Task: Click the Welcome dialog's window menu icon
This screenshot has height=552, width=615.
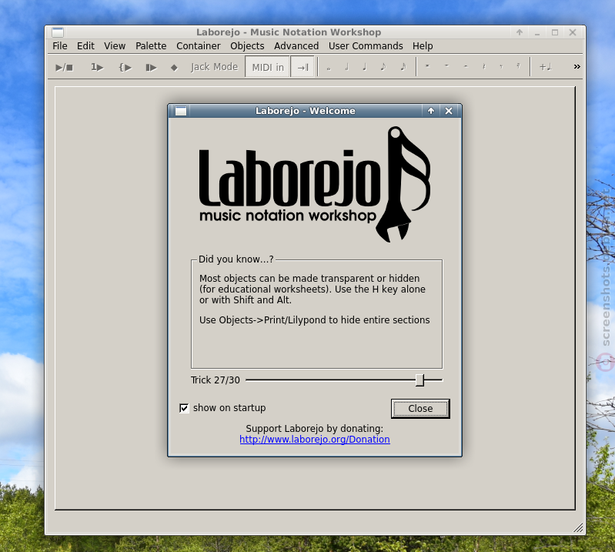Action: point(181,111)
